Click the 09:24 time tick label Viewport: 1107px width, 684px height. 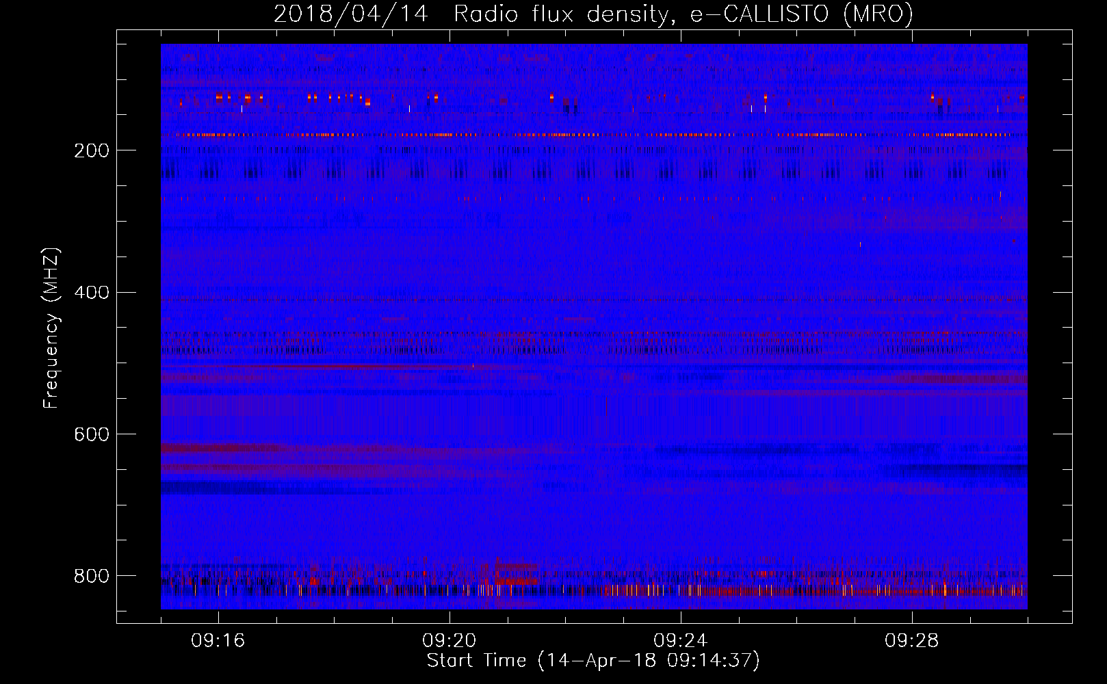click(x=681, y=641)
